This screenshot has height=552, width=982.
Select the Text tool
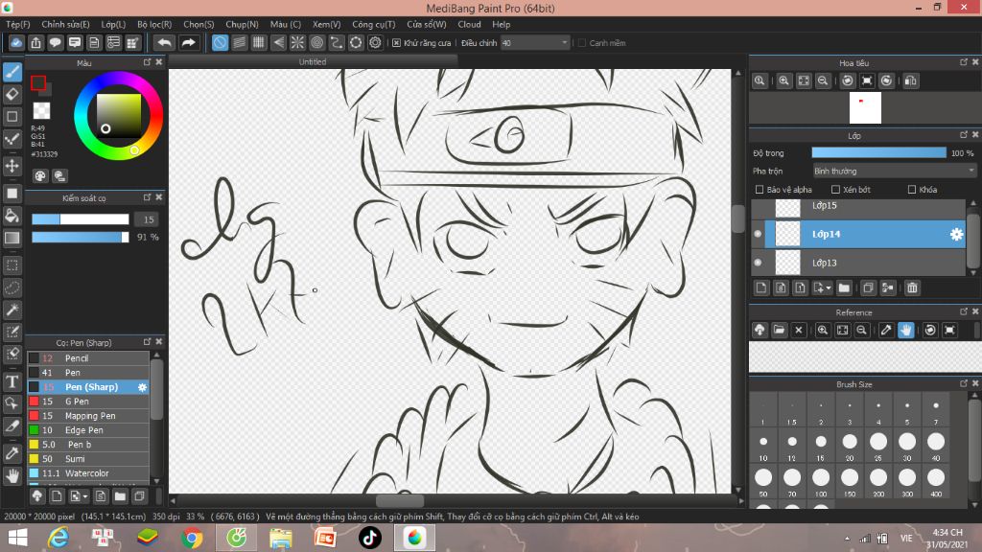coord(12,381)
